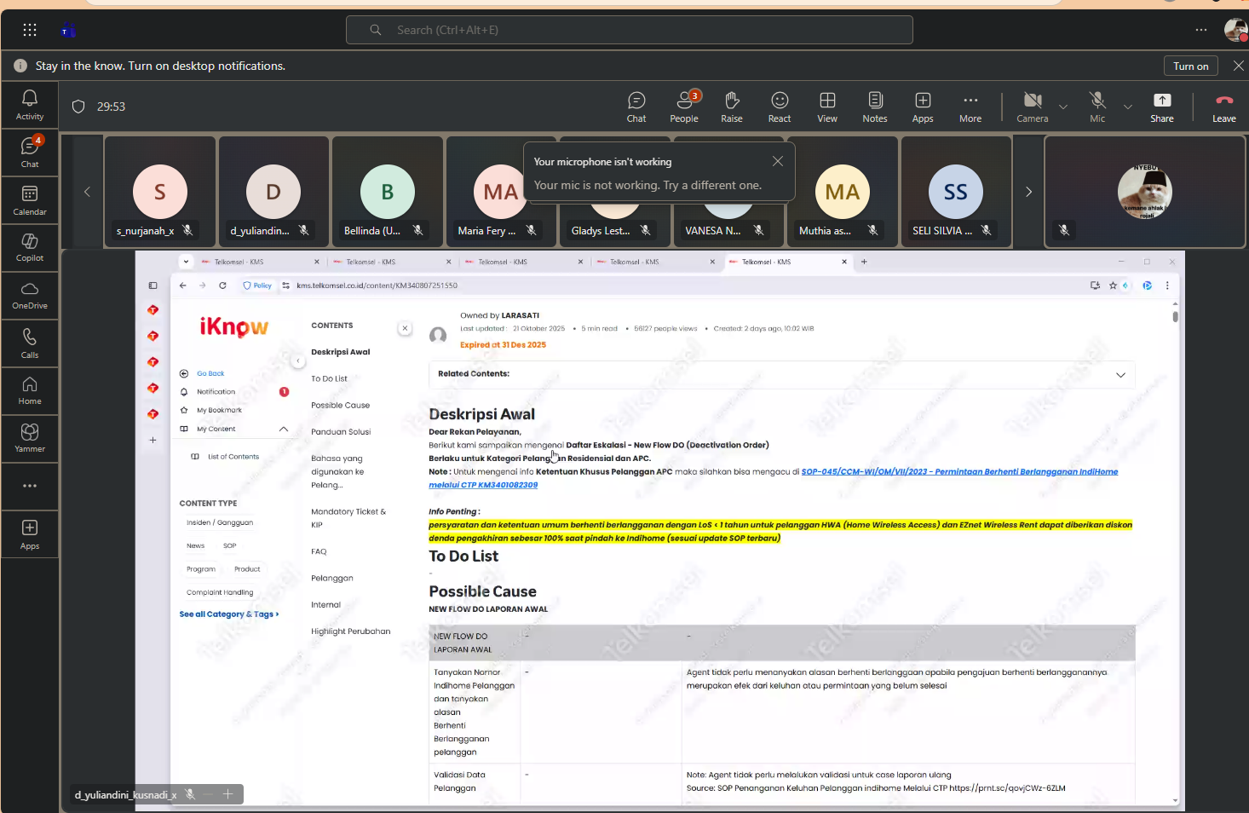Screen dimensions: 1249x813
Task: Jump to Highlight Perubahan section
Action: click(x=350, y=631)
